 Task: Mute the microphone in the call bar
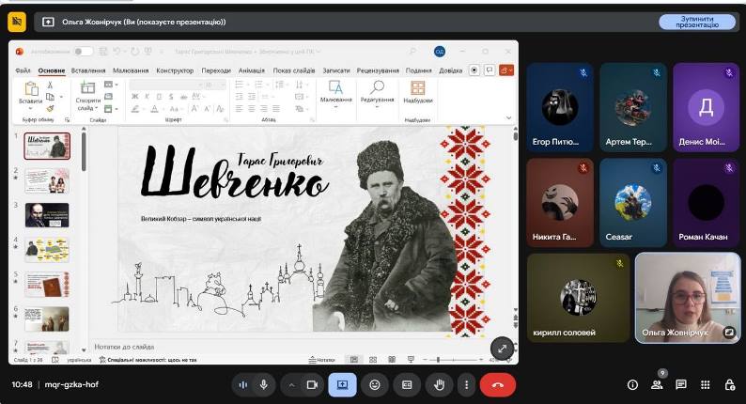pyautogui.click(x=264, y=384)
